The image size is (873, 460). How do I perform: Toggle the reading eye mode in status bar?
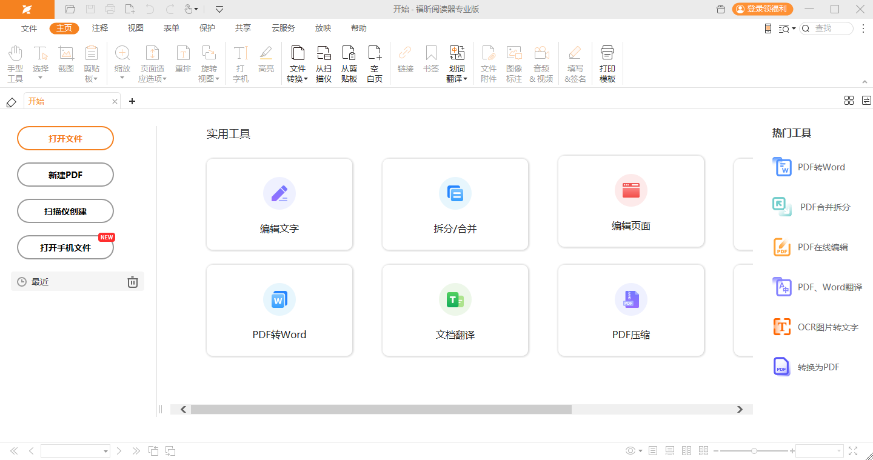tap(631, 450)
